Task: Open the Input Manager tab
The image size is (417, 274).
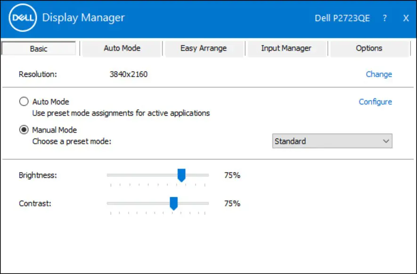Action: pos(286,48)
